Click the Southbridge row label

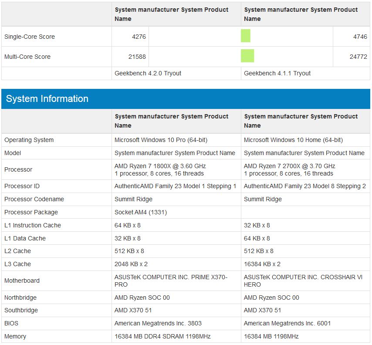[x=21, y=310]
